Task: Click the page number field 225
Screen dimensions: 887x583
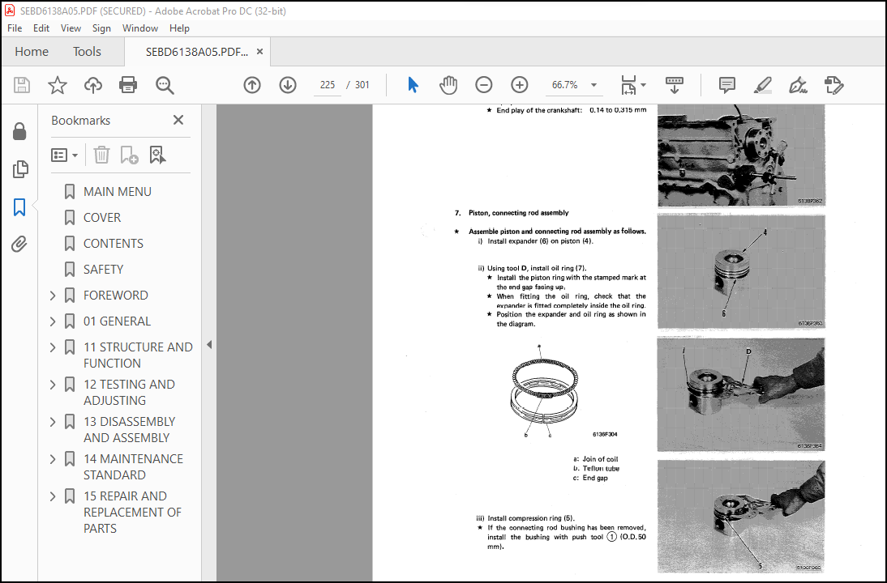Action: (x=327, y=85)
